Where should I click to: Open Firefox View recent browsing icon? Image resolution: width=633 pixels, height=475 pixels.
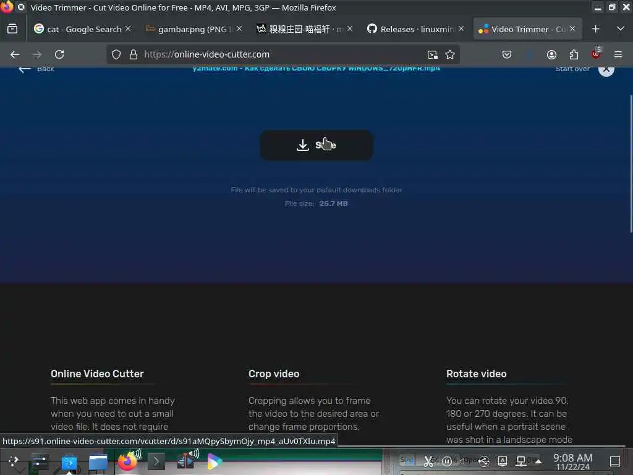coord(12,28)
